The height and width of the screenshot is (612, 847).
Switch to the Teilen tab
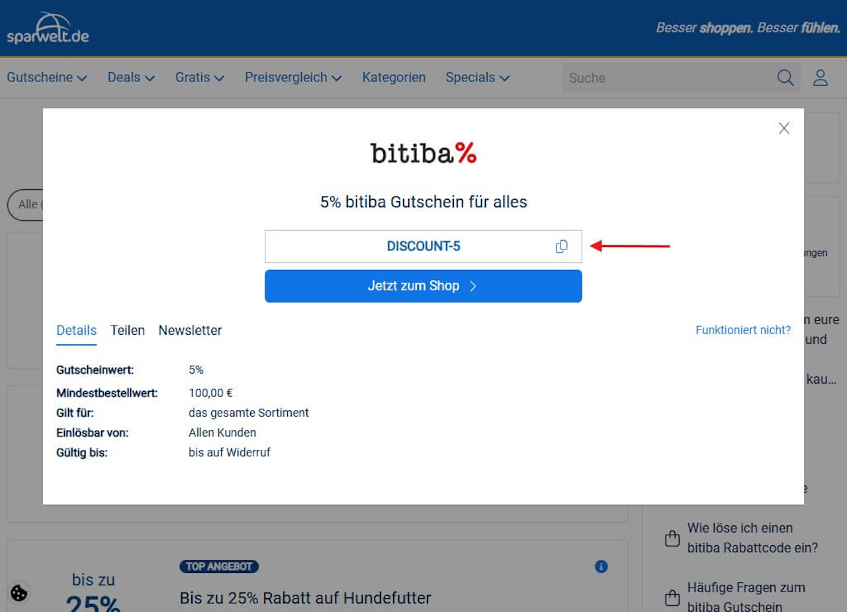coord(127,330)
